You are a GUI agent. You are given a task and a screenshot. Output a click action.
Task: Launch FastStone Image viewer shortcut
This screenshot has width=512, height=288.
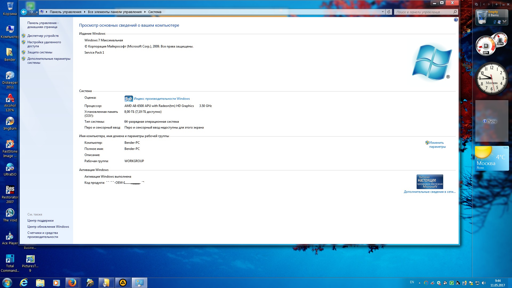[x=10, y=149]
